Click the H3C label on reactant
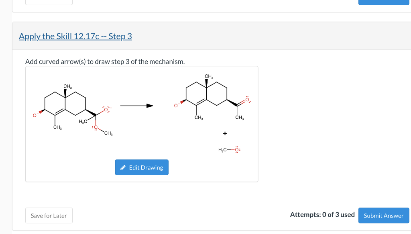Viewport: 411px width, 234px height. (83, 122)
